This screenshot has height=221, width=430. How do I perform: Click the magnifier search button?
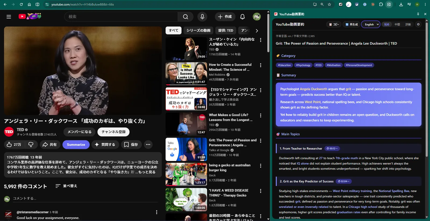click(x=185, y=17)
